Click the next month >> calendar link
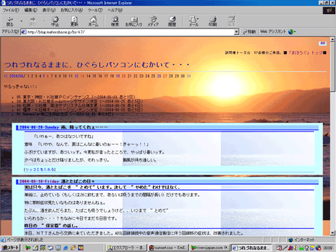The image size is (336, 252). tap(189, 76)
